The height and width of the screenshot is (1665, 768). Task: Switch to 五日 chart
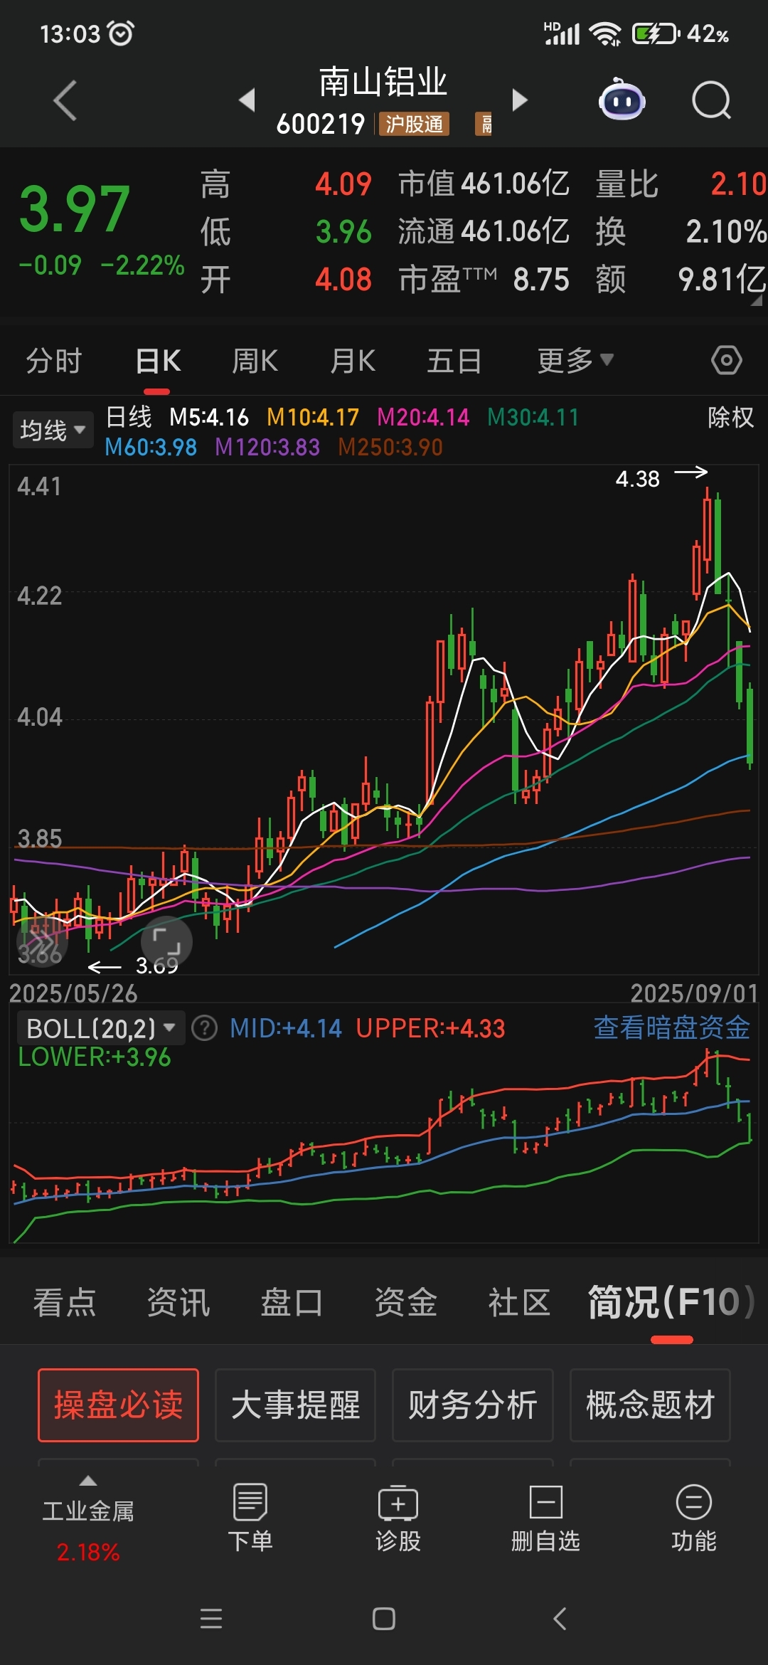click(454, 361)
